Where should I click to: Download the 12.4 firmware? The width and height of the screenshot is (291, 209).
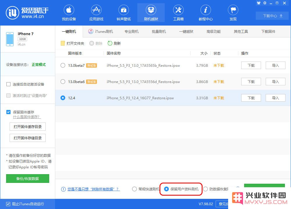[x=251, y=98]
